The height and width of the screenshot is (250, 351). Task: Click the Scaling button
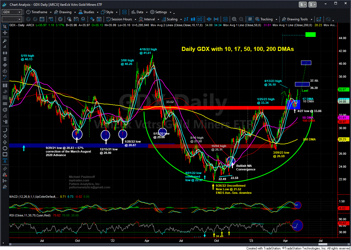pyautogui.click(x=170, y=19)
